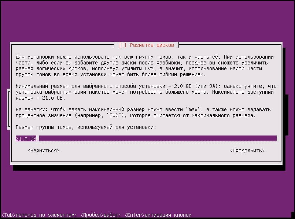This screenshot has width=295, height=219.
Task: Click the [!] priority marker in title
Action: coord(122,45)
